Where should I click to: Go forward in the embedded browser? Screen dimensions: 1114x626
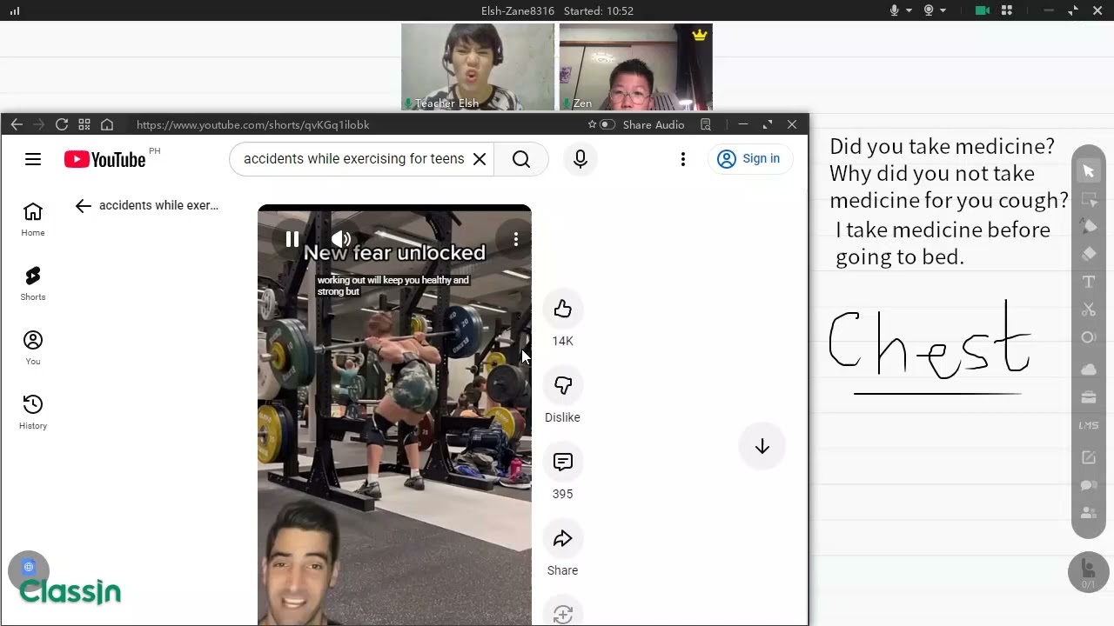[x=38, y=124]
